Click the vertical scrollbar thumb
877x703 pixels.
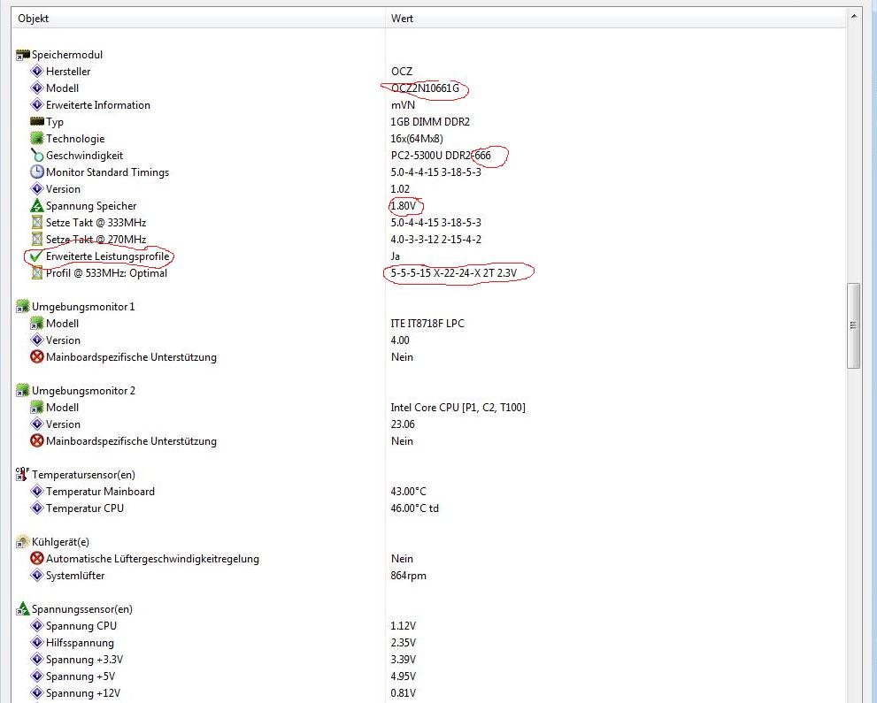[853, 325]
